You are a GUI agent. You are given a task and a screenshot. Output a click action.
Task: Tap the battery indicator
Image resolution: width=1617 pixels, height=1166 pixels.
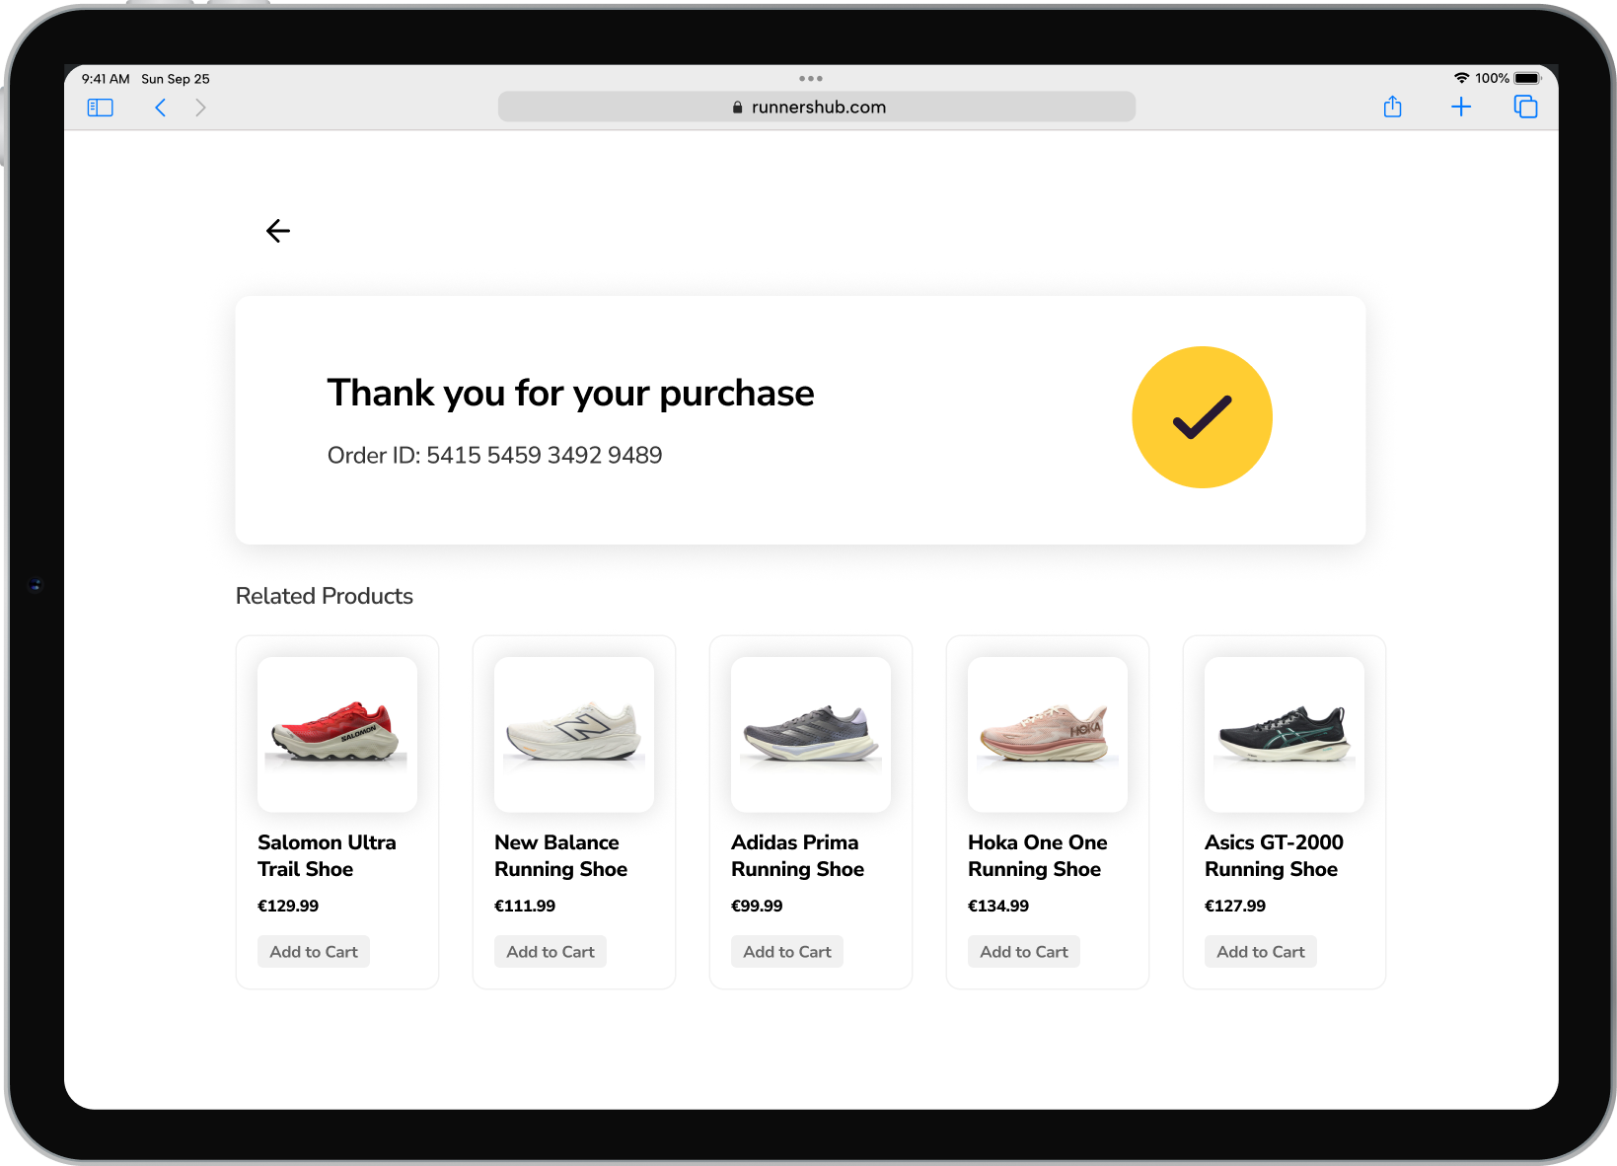coord(1527,78)
